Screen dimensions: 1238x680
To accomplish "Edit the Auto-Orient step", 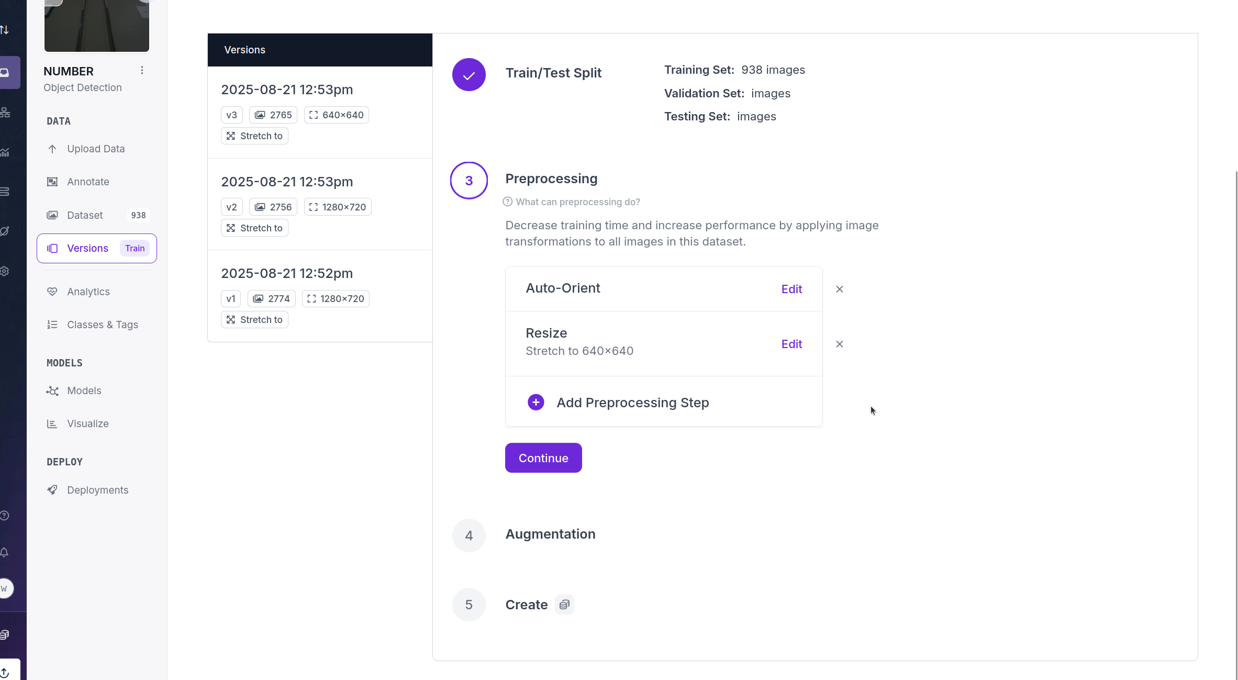I will (791, 289).
